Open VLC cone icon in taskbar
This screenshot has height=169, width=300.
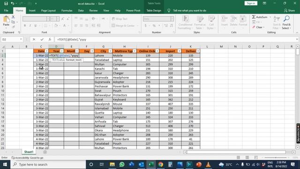click(208, 164)
